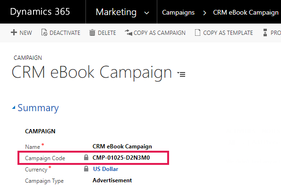Viewport: 281px width, 187px height.
Task: Go to the Campaigns breadcrumb
Action: pyautogui.click(x=178, y=13)
